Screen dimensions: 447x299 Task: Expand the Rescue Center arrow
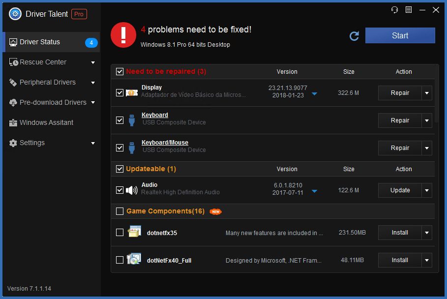93,62
